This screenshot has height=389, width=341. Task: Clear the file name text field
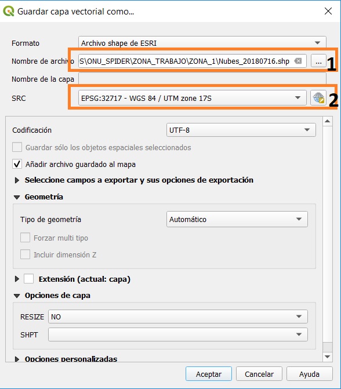(x=298, y=61)
